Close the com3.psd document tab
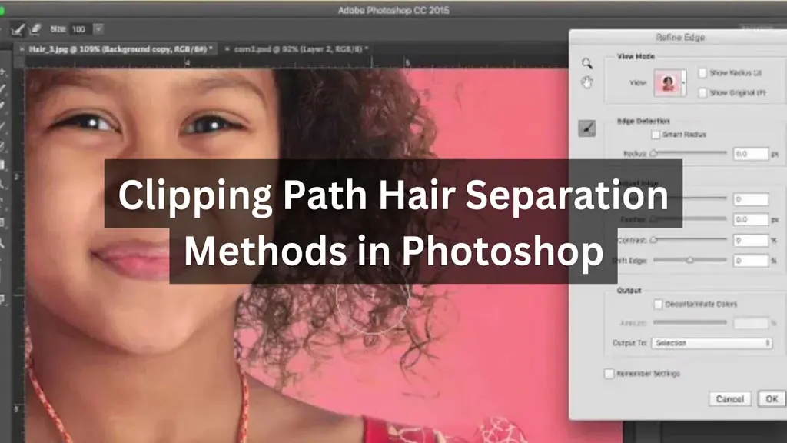Viewport: 787px width, 443px height. click(227, 49)
